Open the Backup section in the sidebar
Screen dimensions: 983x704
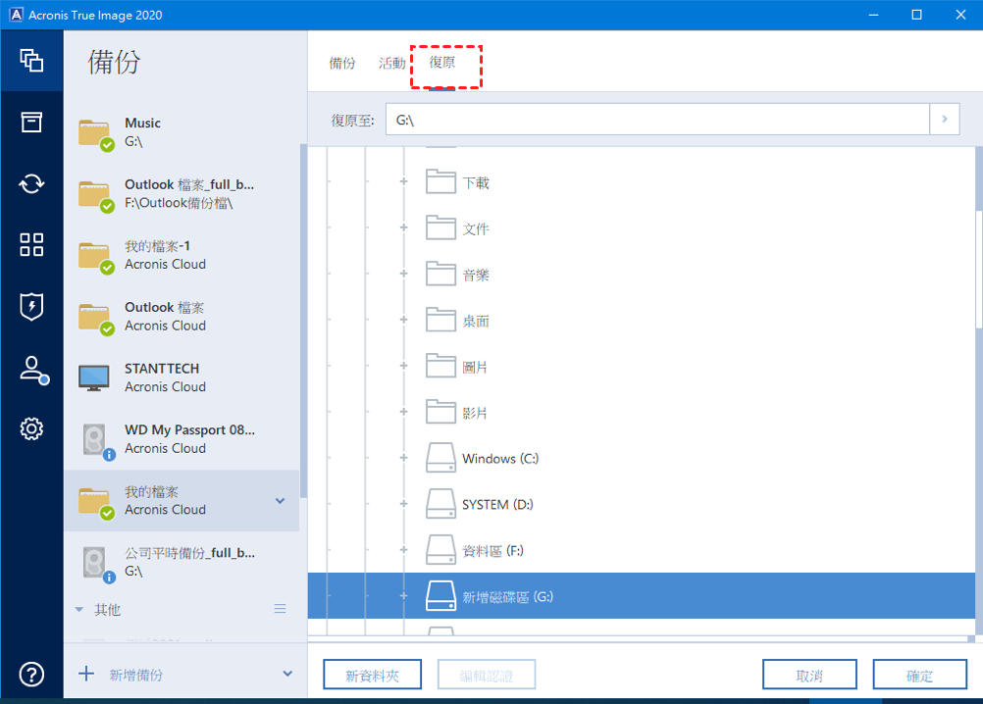click(x=31, y=60)
